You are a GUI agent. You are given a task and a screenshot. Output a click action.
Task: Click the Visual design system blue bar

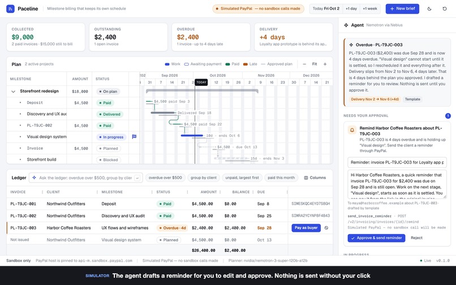tap(192, 136)
